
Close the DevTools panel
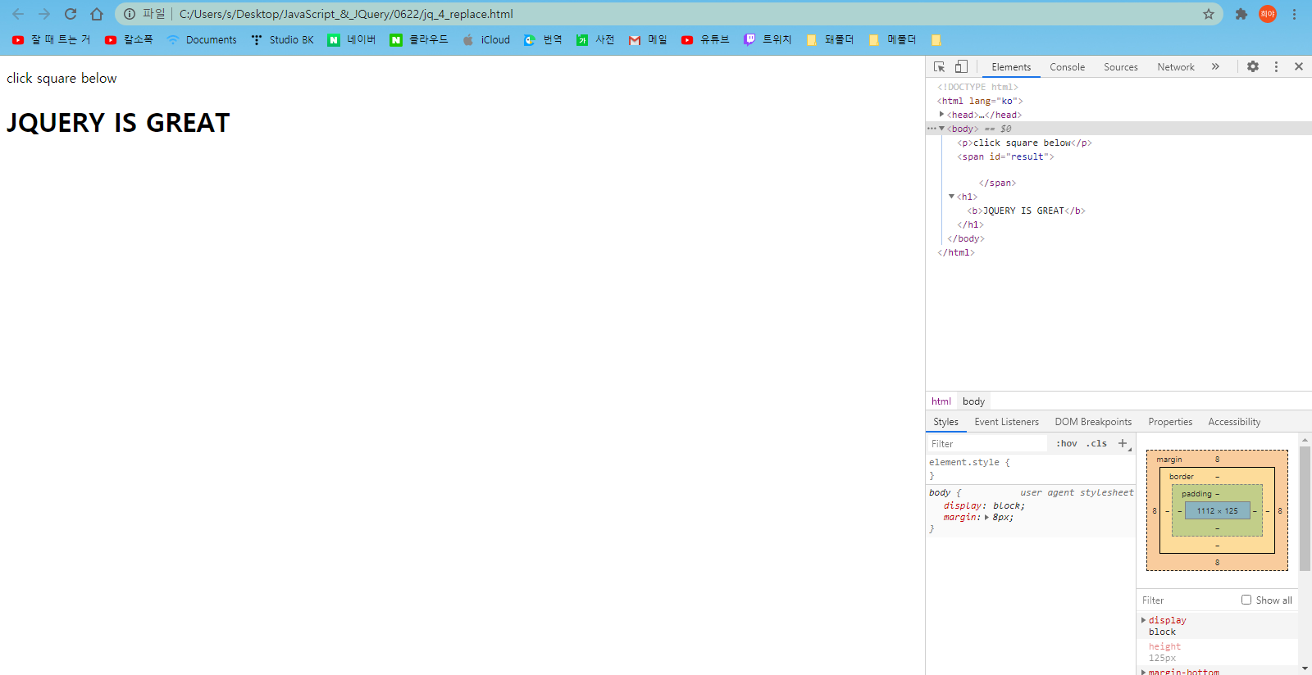pyautogui.click(x=1299, y=66)
